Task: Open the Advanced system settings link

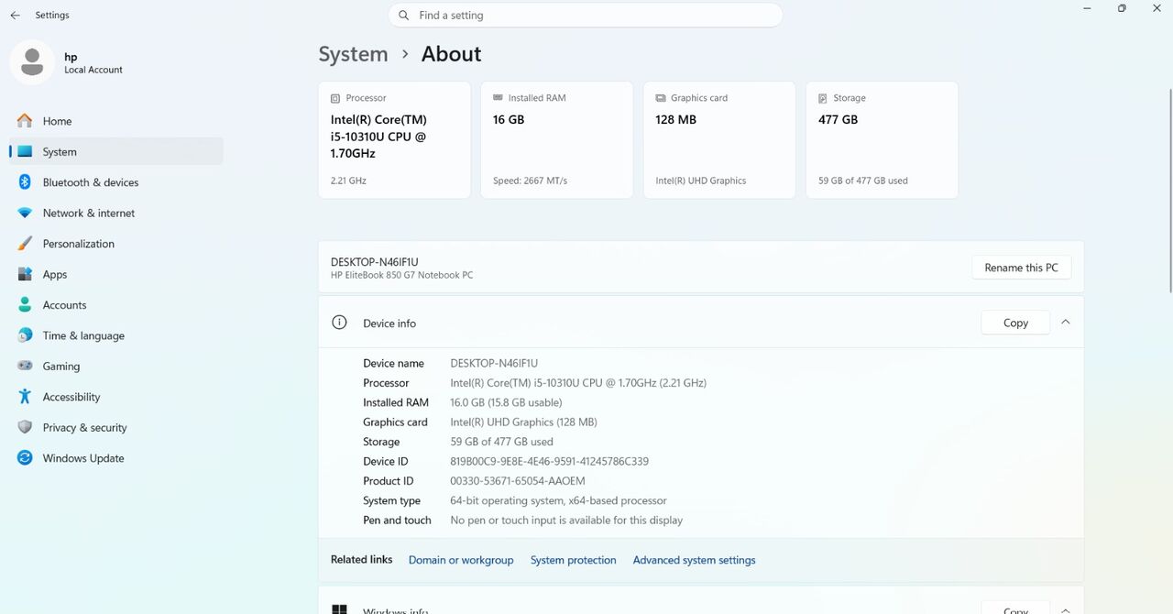Action: pos(694,560)
